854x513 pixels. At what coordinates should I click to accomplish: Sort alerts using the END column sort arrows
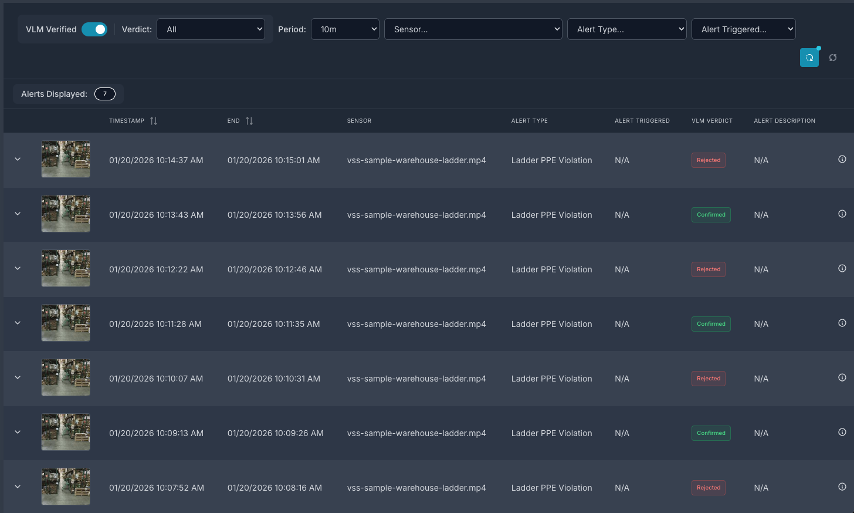[x=249, y=120]
